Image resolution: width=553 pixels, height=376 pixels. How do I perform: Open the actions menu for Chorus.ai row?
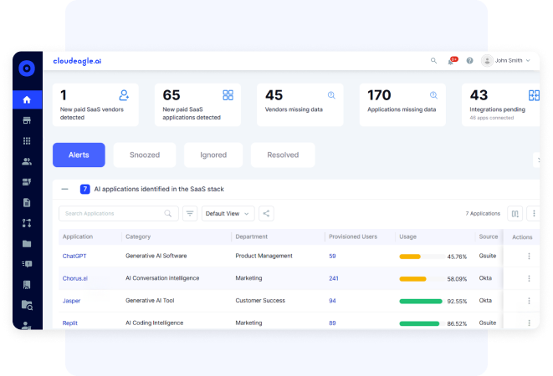[529, 278]
